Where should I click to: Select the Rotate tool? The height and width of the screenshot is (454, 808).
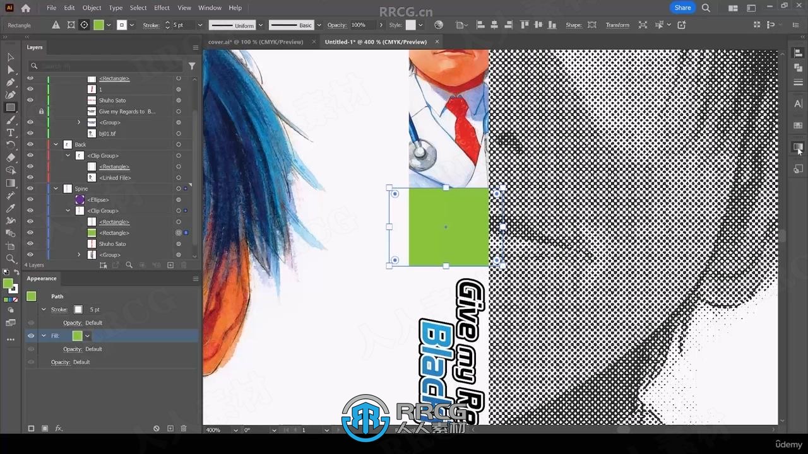(x=11, y=146)
